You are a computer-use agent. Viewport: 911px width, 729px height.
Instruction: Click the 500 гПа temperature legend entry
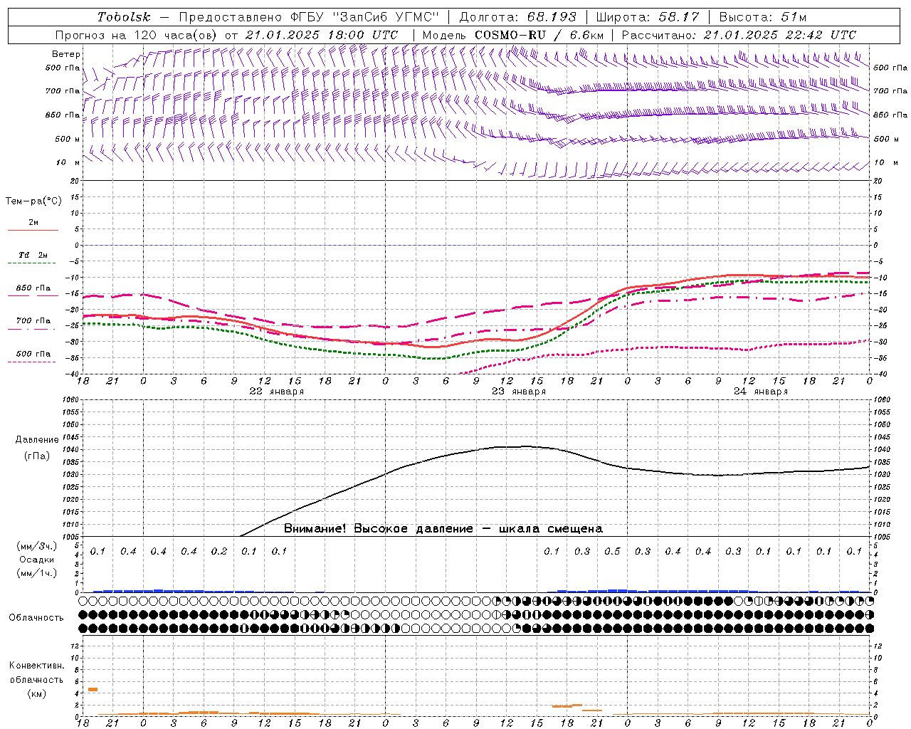[33, 354]
